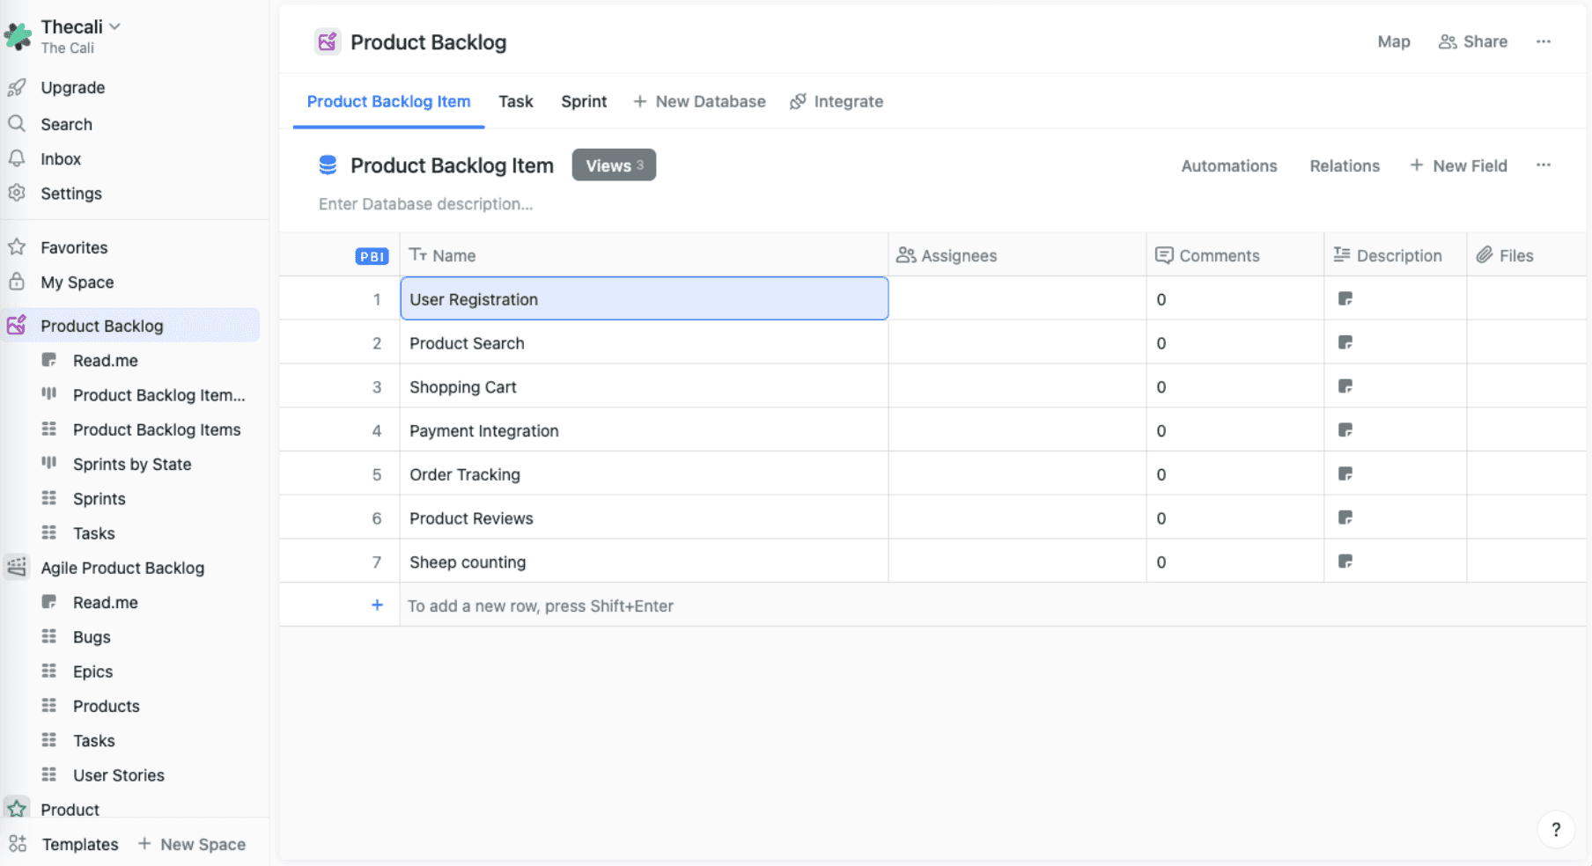Switch to the Task tab
Image resolution: width=1592 pixels, height=866 pixels.
point(516,101)
